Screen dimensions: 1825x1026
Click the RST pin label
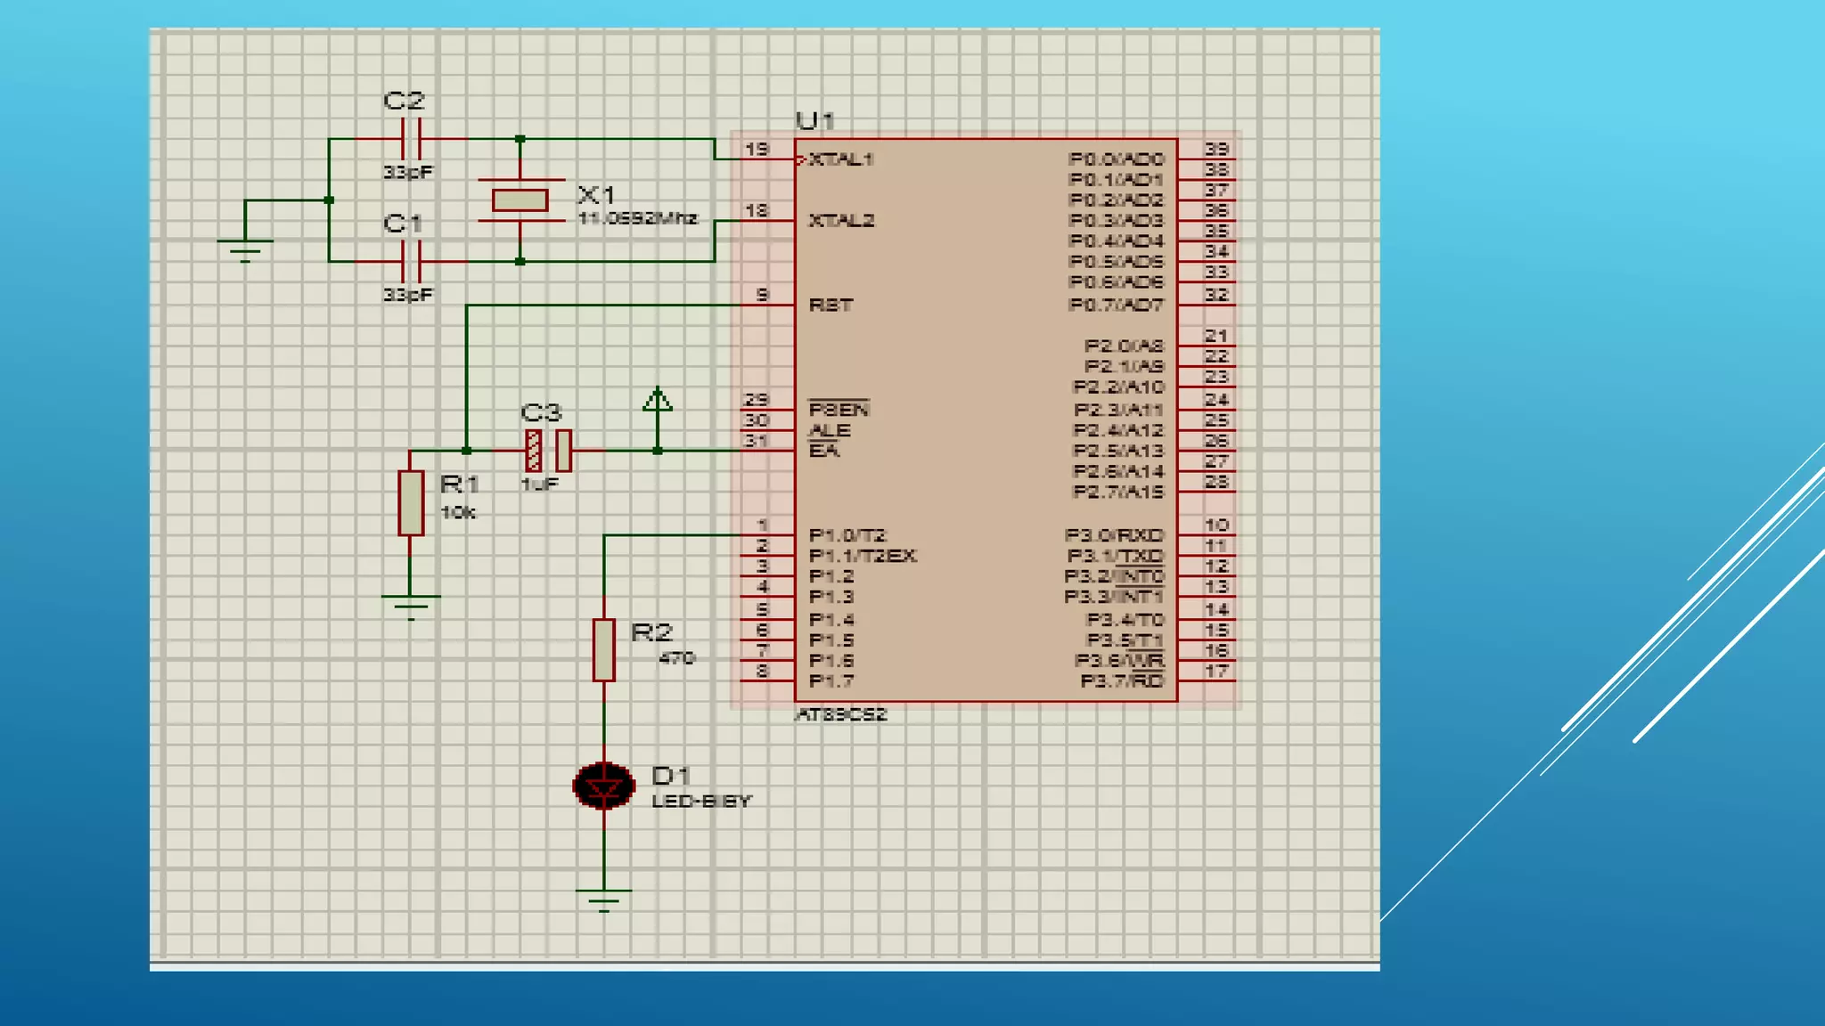point(831,305)
